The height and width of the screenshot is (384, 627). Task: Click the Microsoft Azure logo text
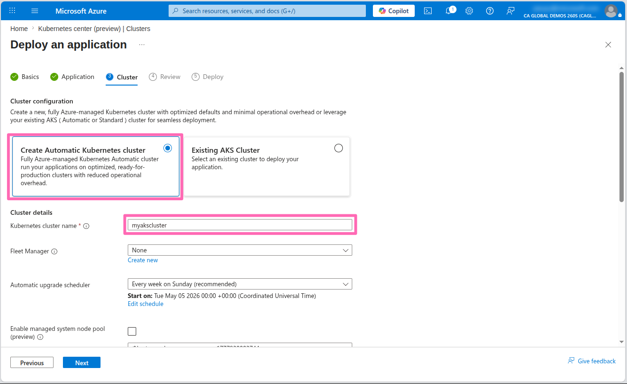coord(81,11)
